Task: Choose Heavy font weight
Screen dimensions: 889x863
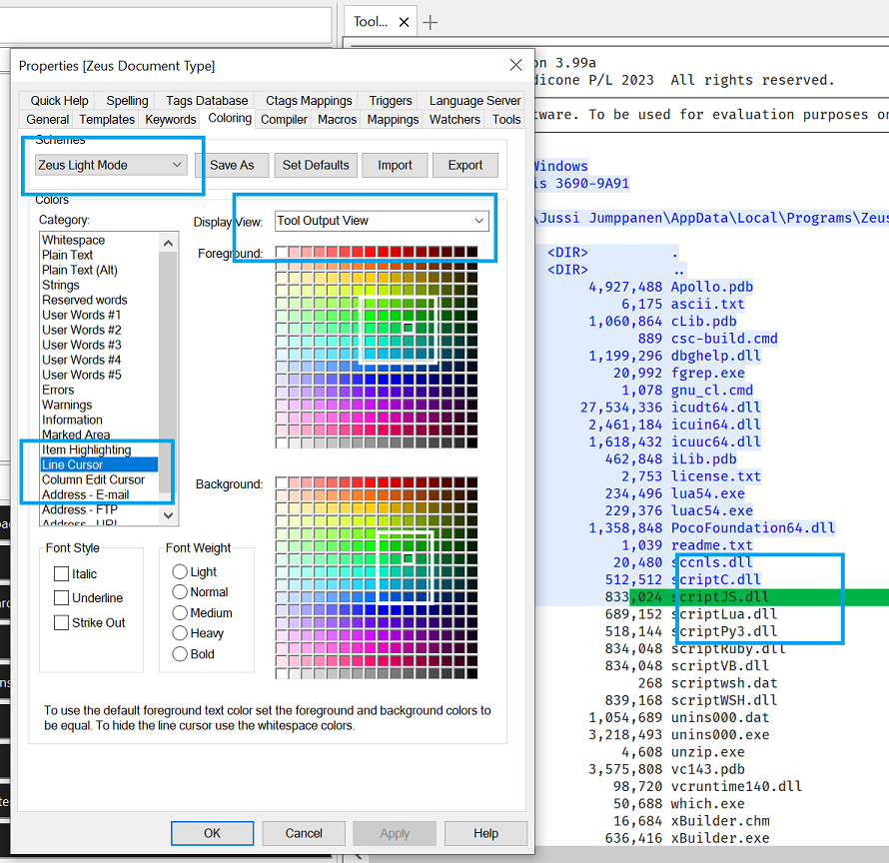Action: click(x=180, y=633)
